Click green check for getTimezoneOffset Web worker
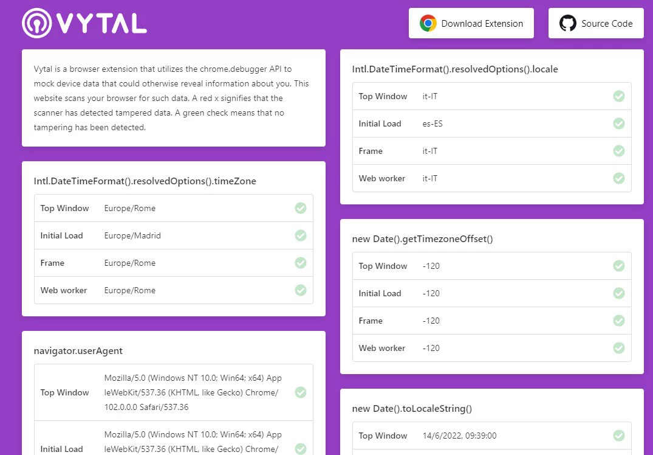The height and width of the screenshot is (455, 653). point(619,348)
